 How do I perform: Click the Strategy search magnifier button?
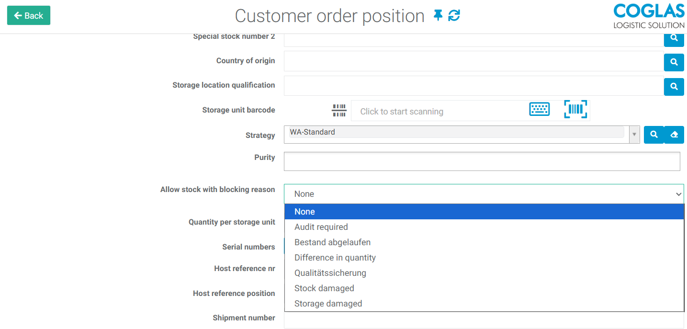click(653, 135)
